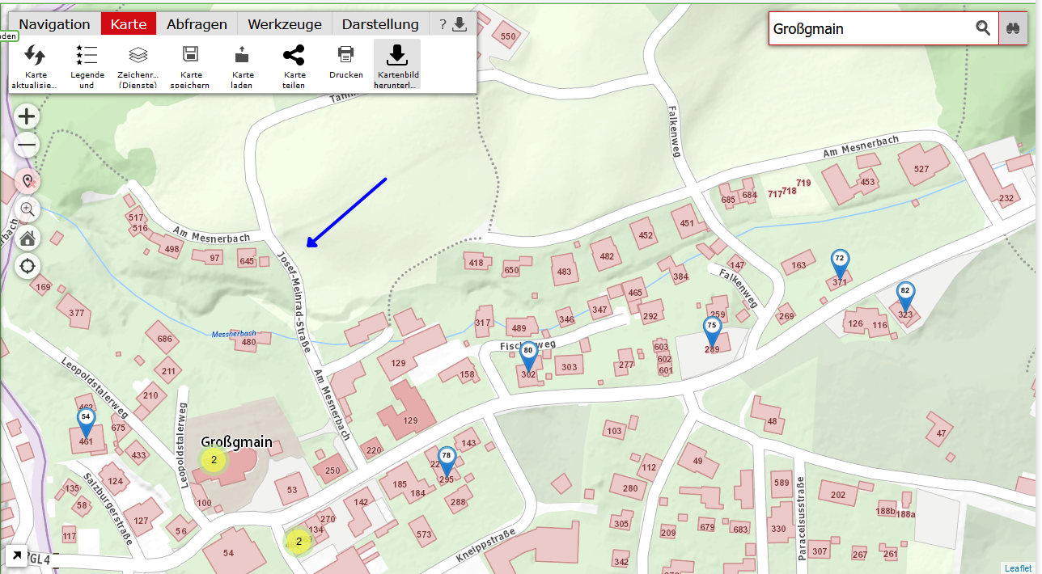Screen dimensions: 1042x574
Task: Click the crosshair locate-me button
Action: tap(28, 265)
